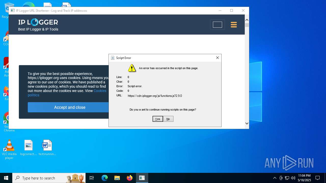Click the 'Script error.' error value
Image resolution: width=326 pixels, height=183 pixels.
coord(135,86)
